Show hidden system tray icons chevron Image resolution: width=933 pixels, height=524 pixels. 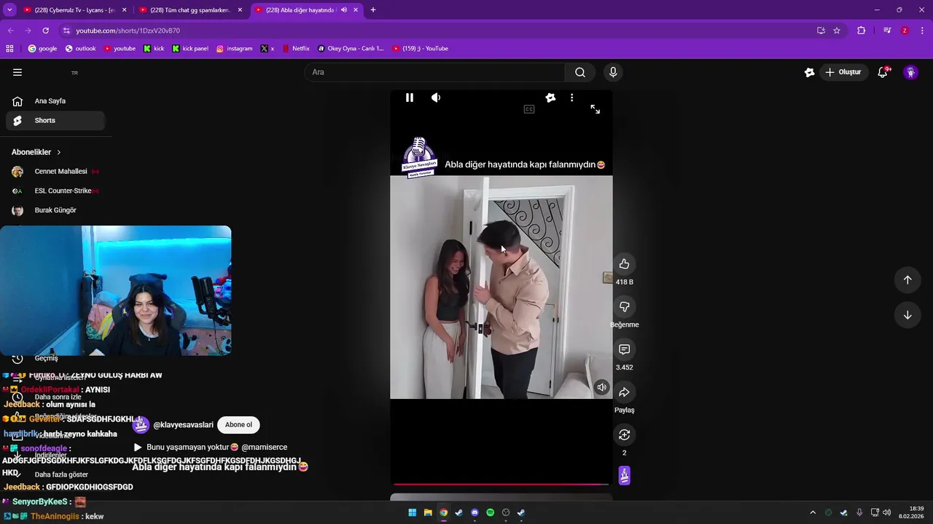coord(813,512)
